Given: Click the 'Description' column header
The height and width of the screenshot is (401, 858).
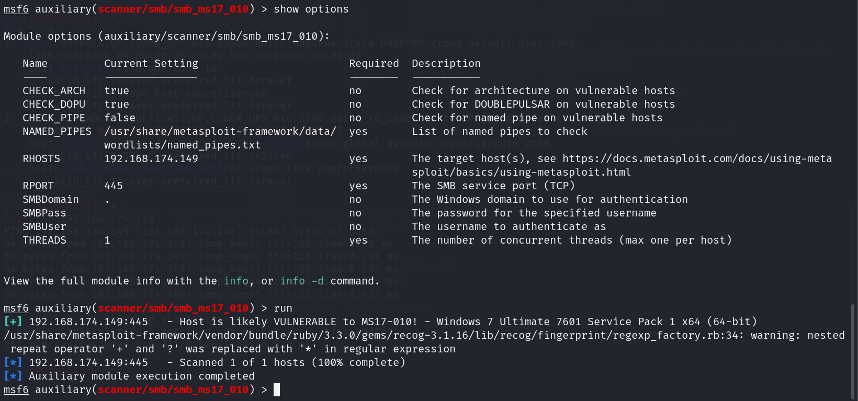Looking at the screenshot, I should pos(446,63).
